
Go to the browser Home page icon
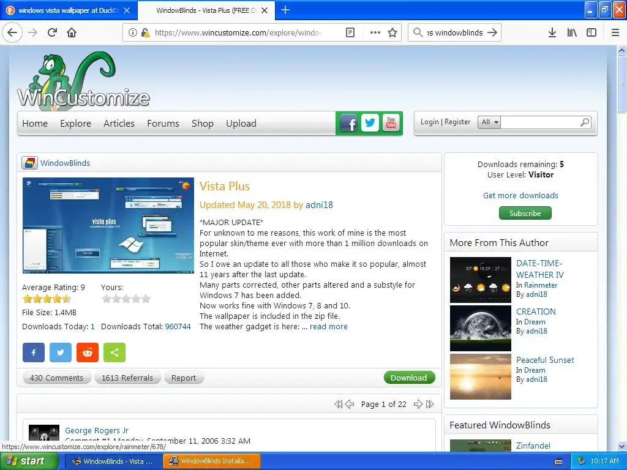coord(72,32)
